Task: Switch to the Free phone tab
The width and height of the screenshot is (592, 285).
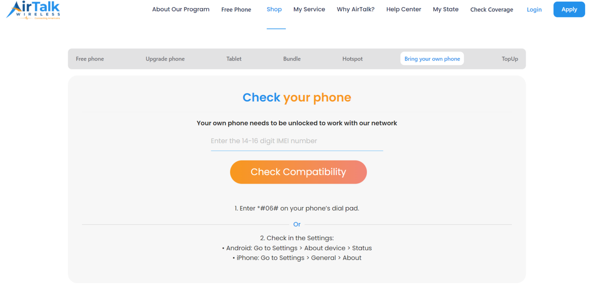Action: [x=90, y=59]
